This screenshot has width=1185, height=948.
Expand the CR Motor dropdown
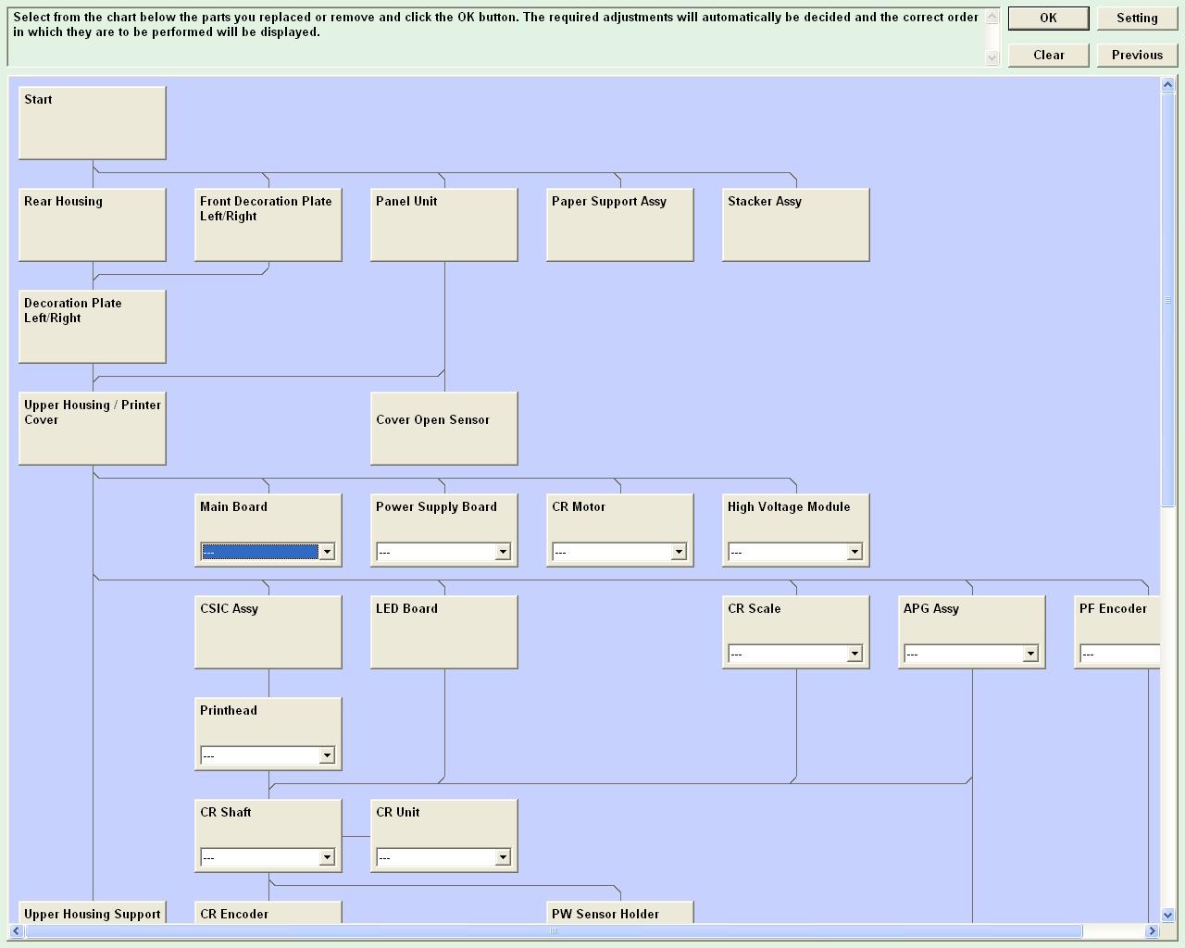[678, 552]
